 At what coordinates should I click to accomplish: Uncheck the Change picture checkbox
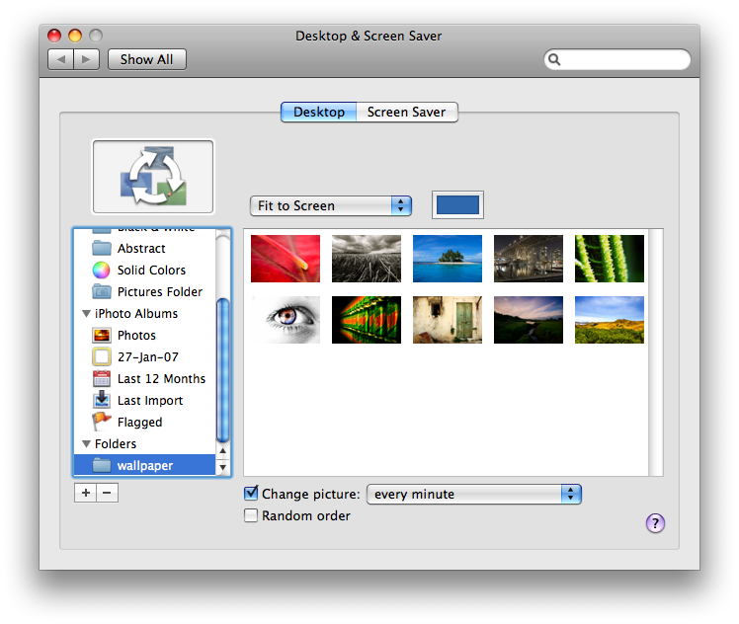[251, 494]
